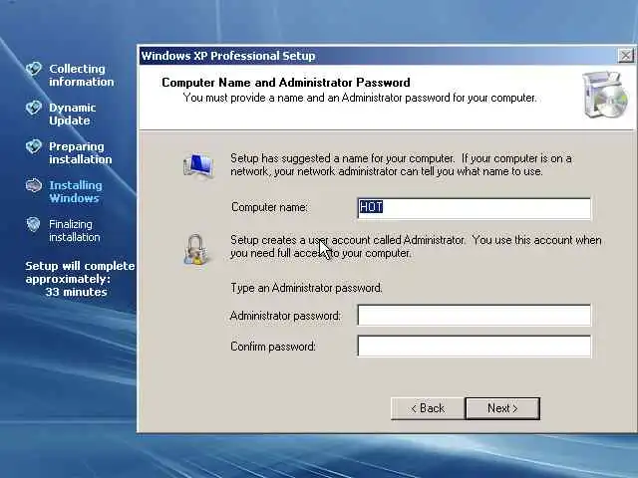This screenshot has height=478, width=638.
Task: Click the computer monitor icon
Action: pos(198,165)
